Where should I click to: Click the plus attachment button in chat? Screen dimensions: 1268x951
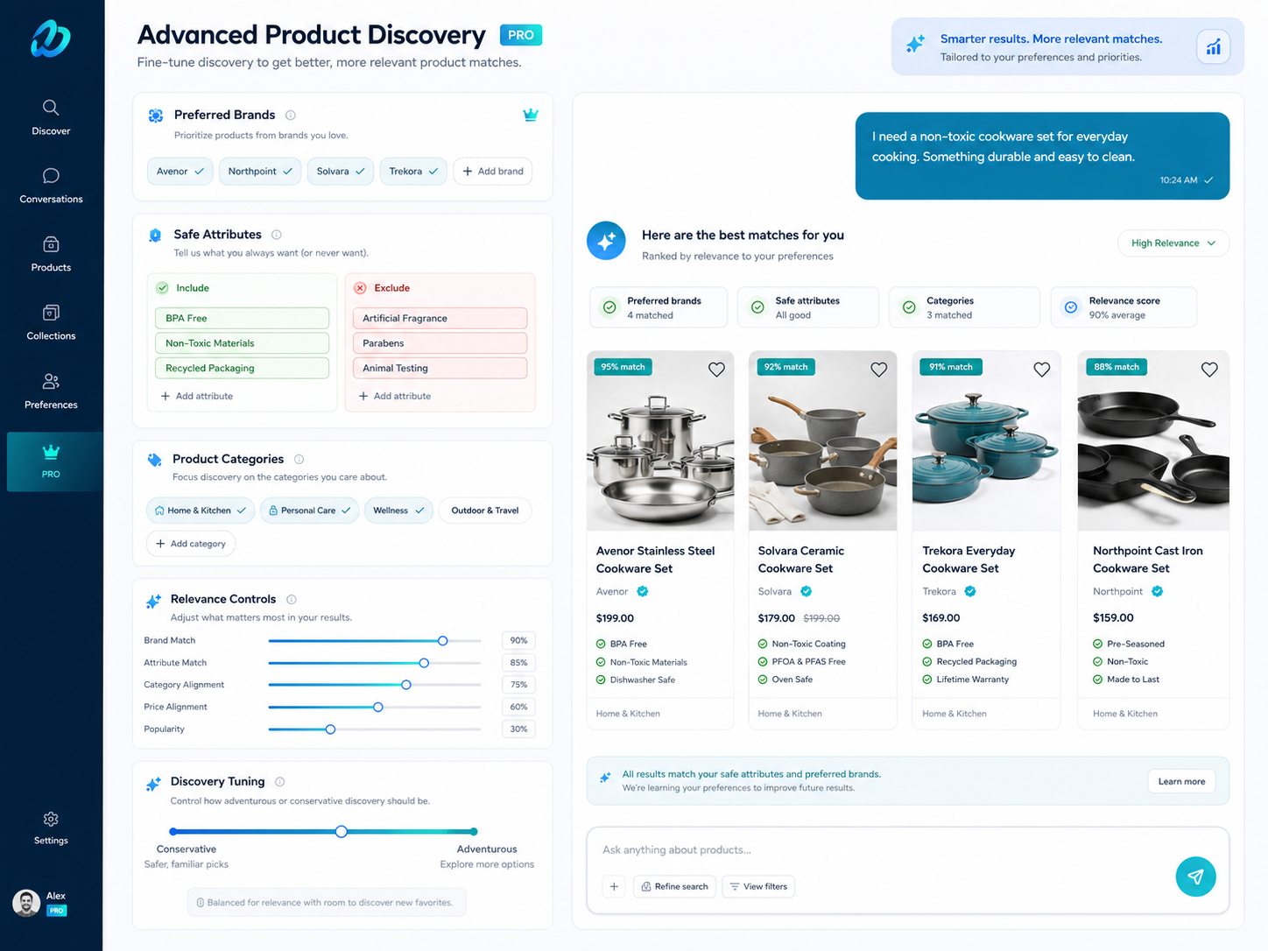click(x=614, y=886)
